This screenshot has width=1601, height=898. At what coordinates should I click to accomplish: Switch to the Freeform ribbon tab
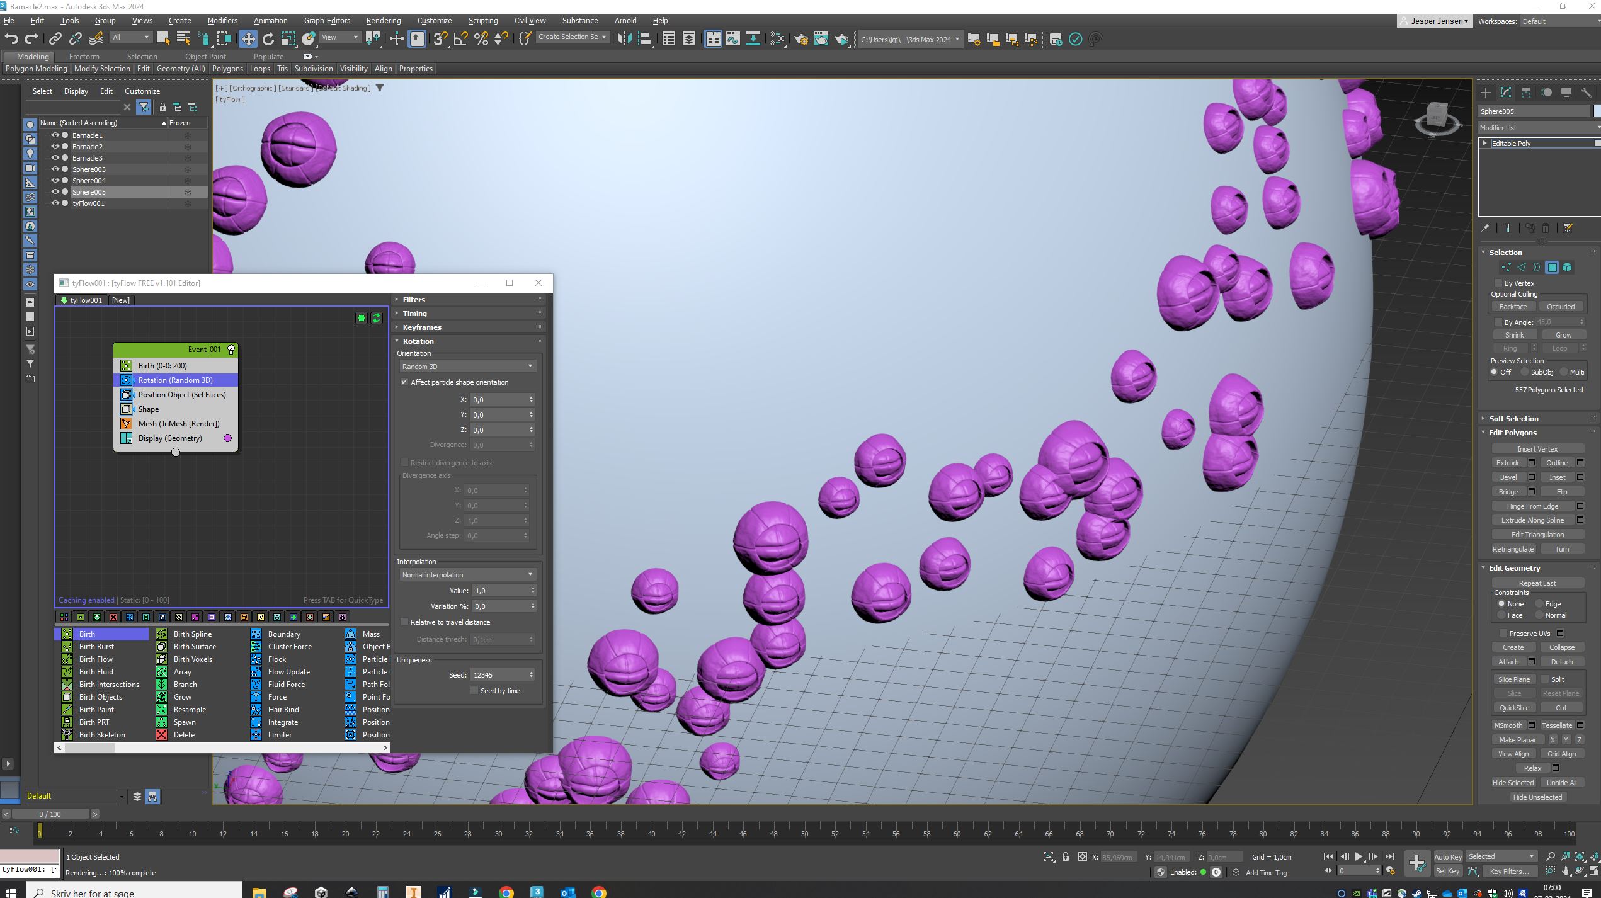(84, 57)
